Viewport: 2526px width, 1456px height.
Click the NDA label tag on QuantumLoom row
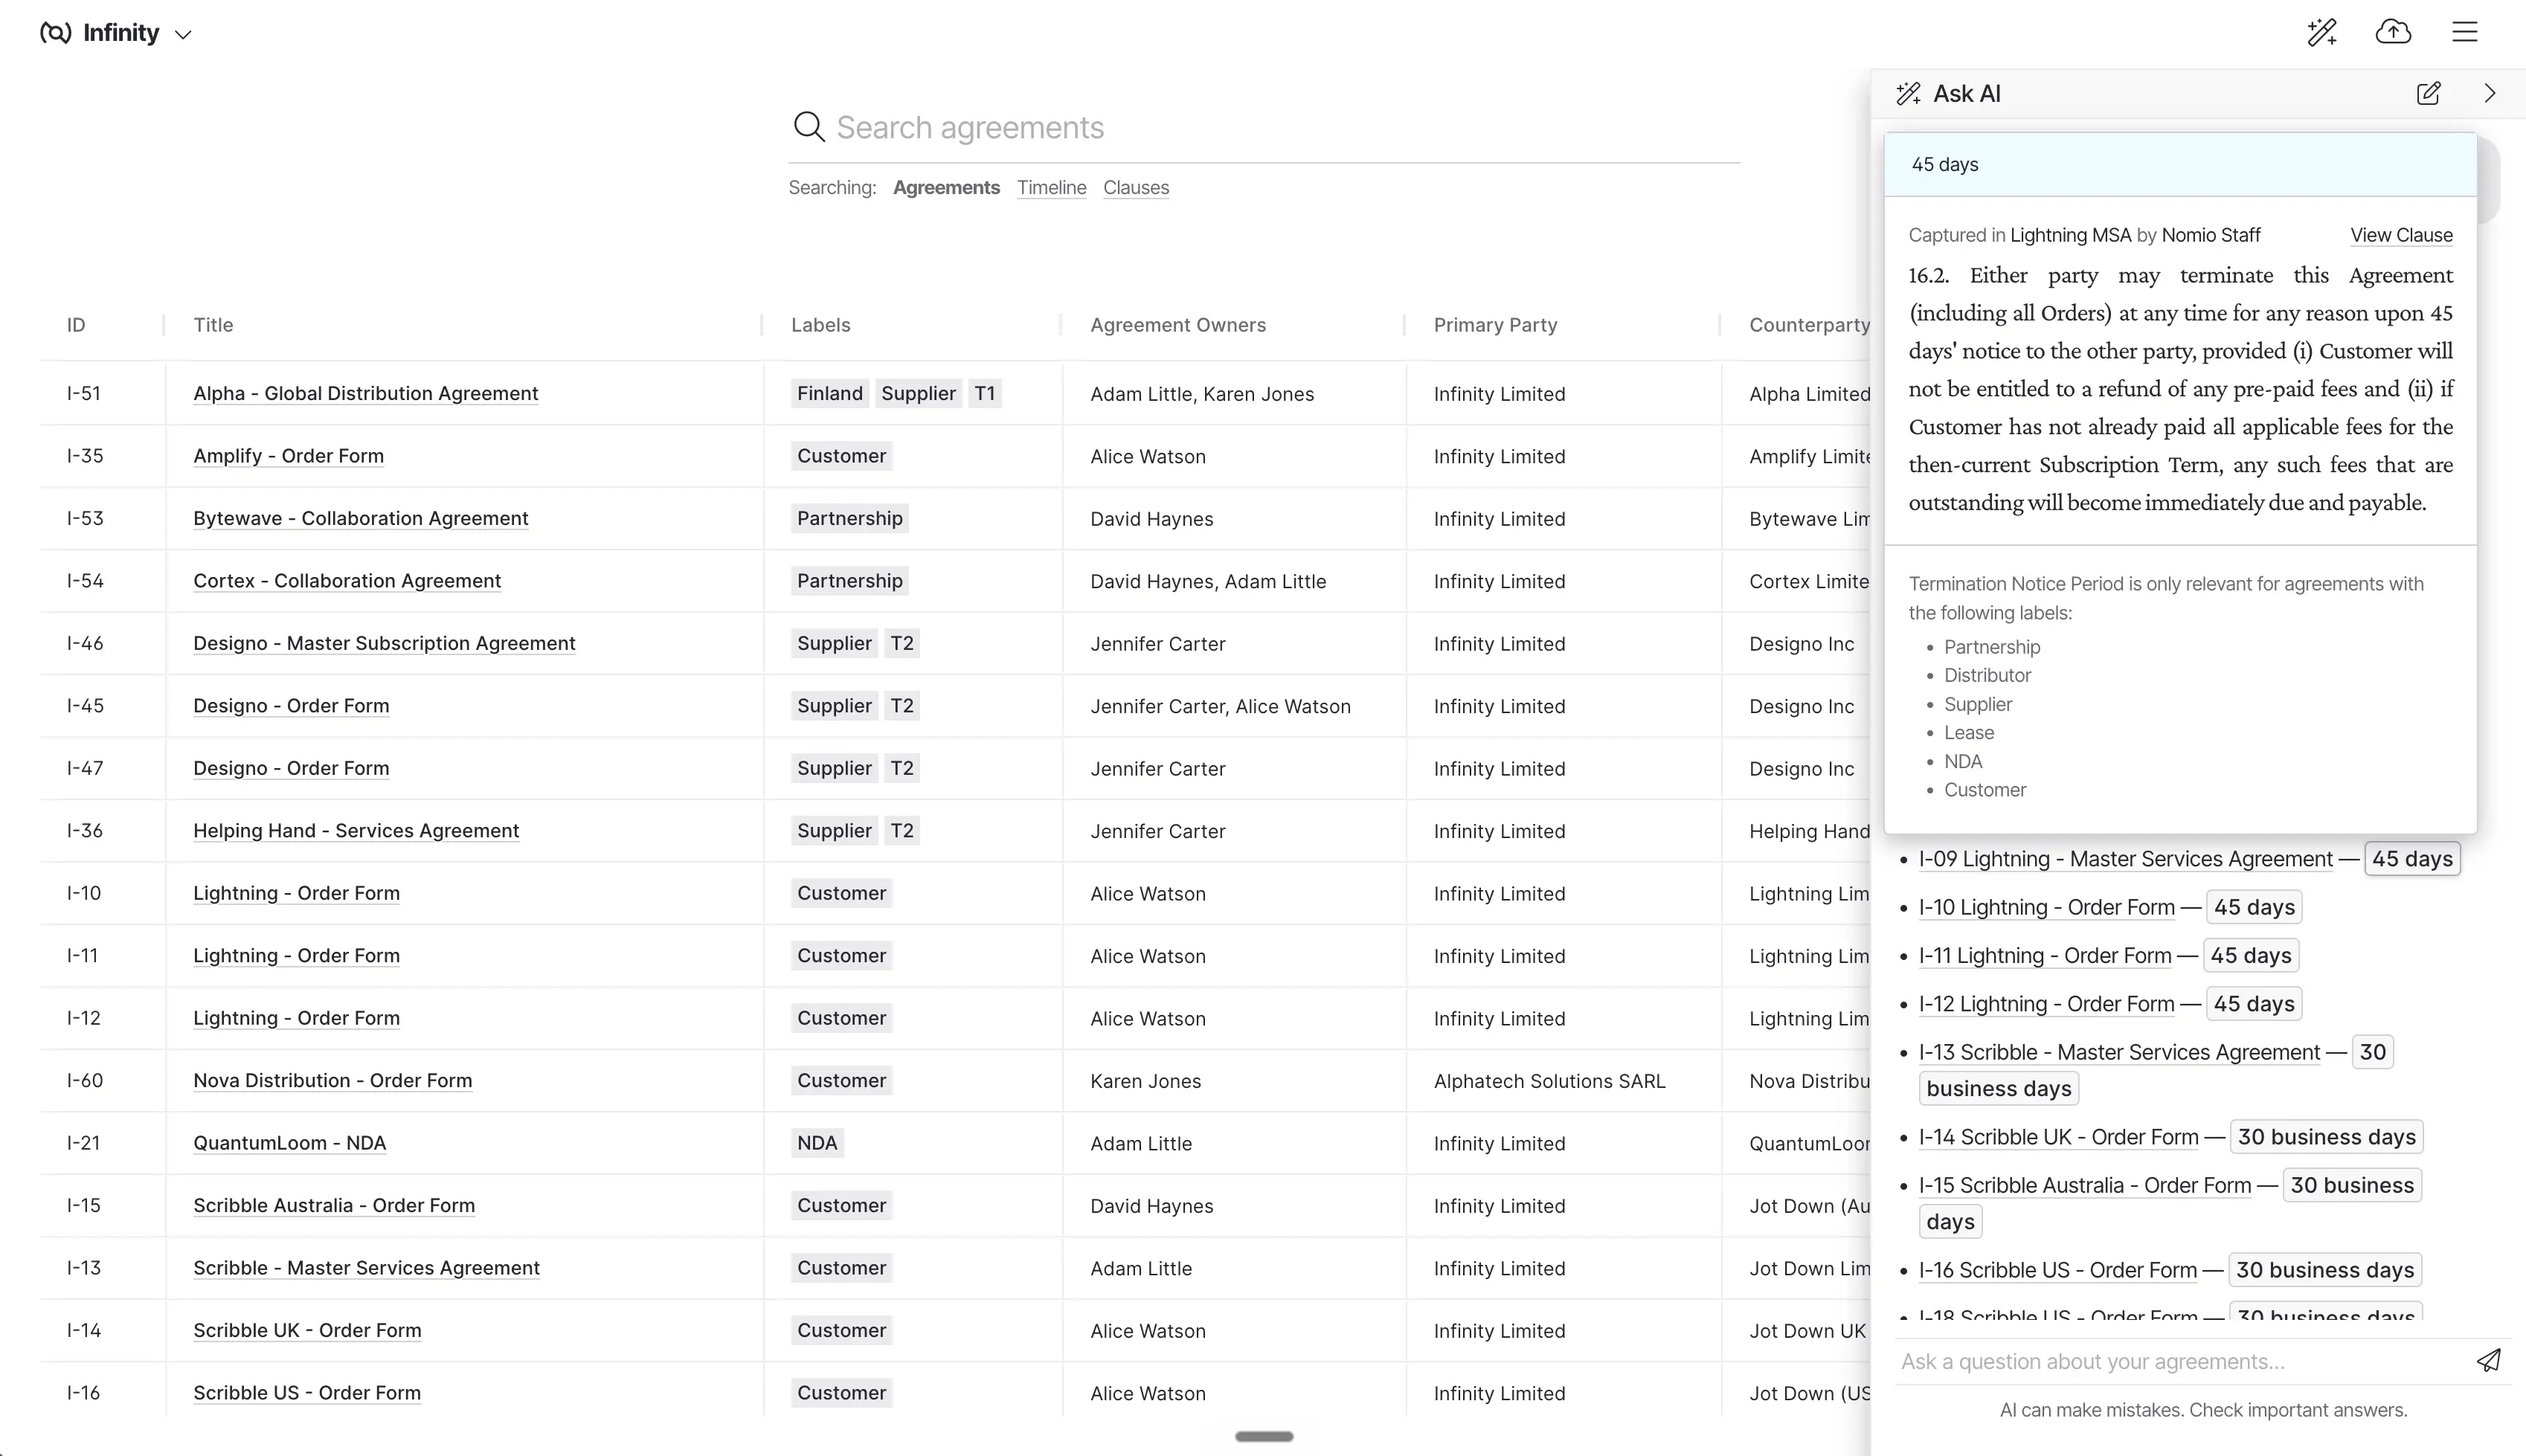(817, 1143)
